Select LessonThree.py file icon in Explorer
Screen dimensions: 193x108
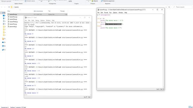8,22
